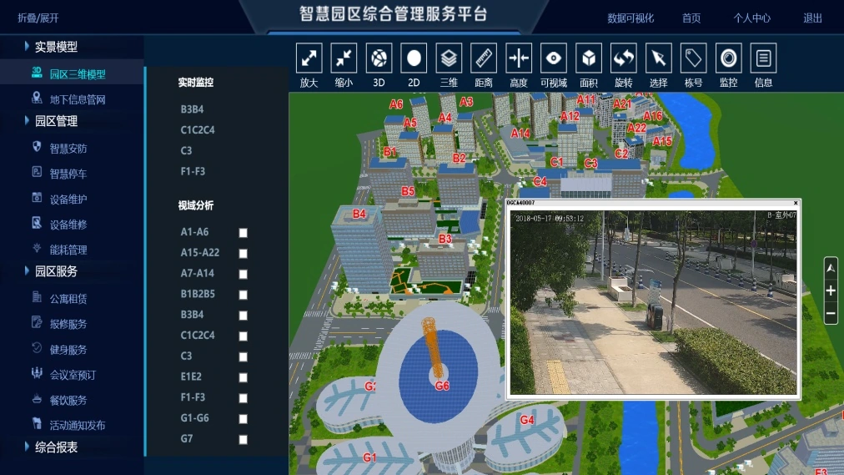Open 健身服务 service

tap(68, 350)
